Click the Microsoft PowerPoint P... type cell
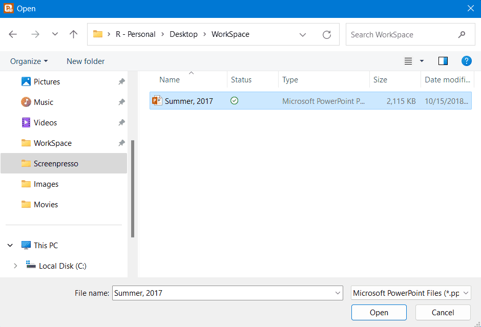The height and width of the screenshot is (327, 481). click(323, 101)
